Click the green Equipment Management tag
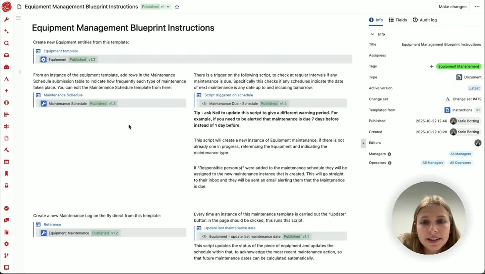Image resolution: width=485 pixels, height=274 pixels. point(459,66)
